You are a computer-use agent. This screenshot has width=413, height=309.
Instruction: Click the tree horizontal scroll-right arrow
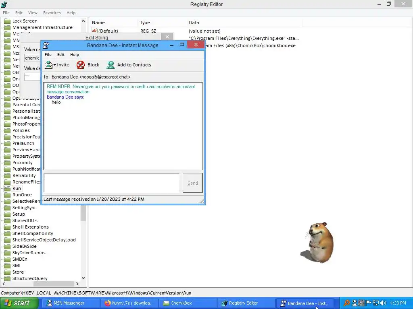point(77,284)
